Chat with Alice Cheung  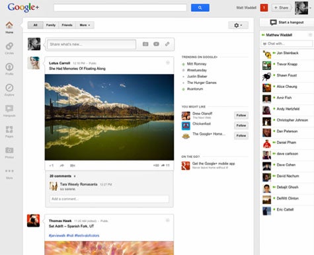pos(287,87)
